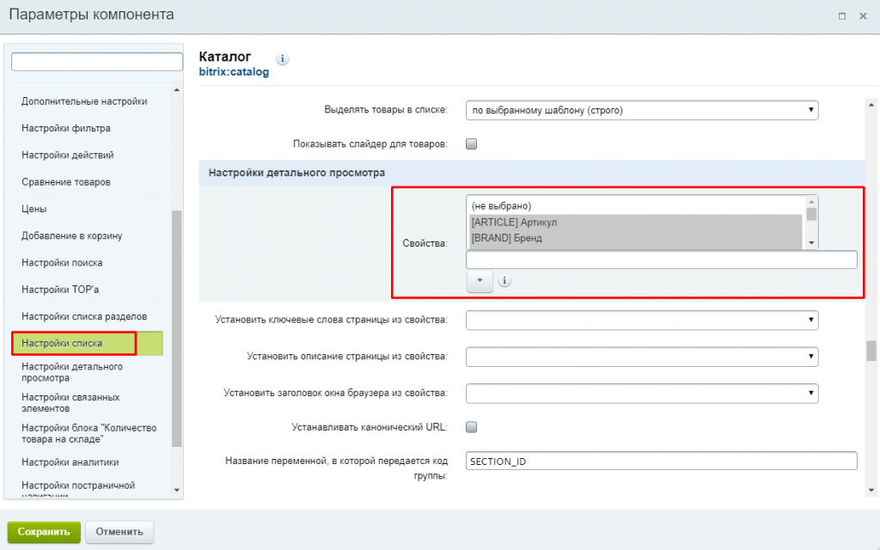Image resolution: width=880 pixels, height=550 pixels.
Task: Open заголовок окна браузера из свойства dropdown
Action: click(642, 393)
